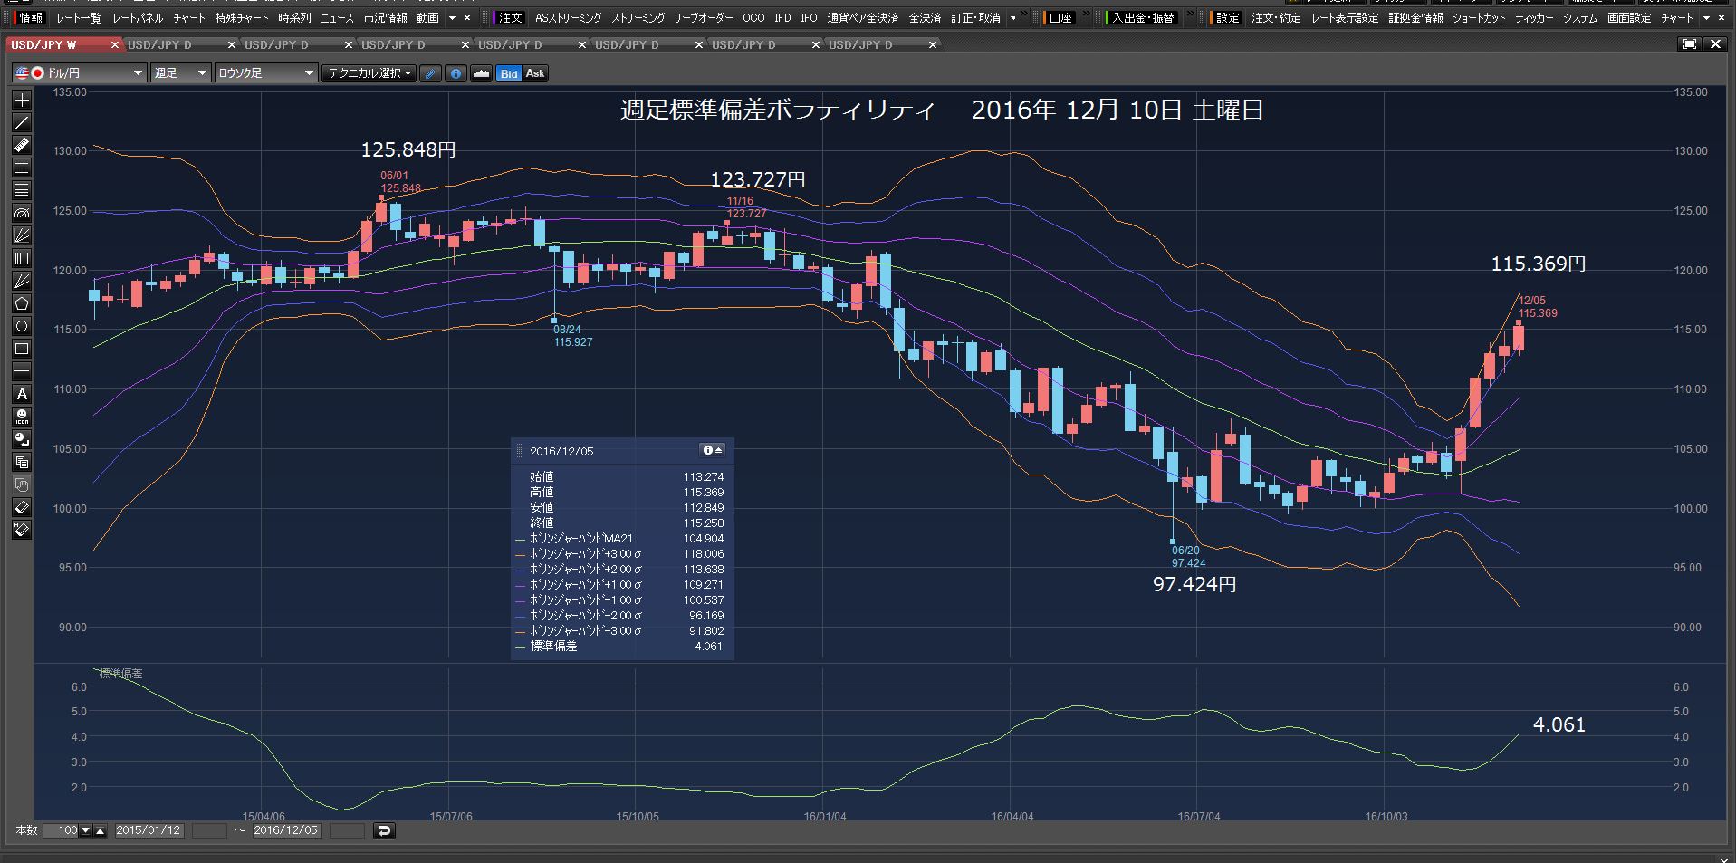Click the 2016/12/05 end date field
This screenshot has width=1736, height=863.
click(x=286, y=830)
